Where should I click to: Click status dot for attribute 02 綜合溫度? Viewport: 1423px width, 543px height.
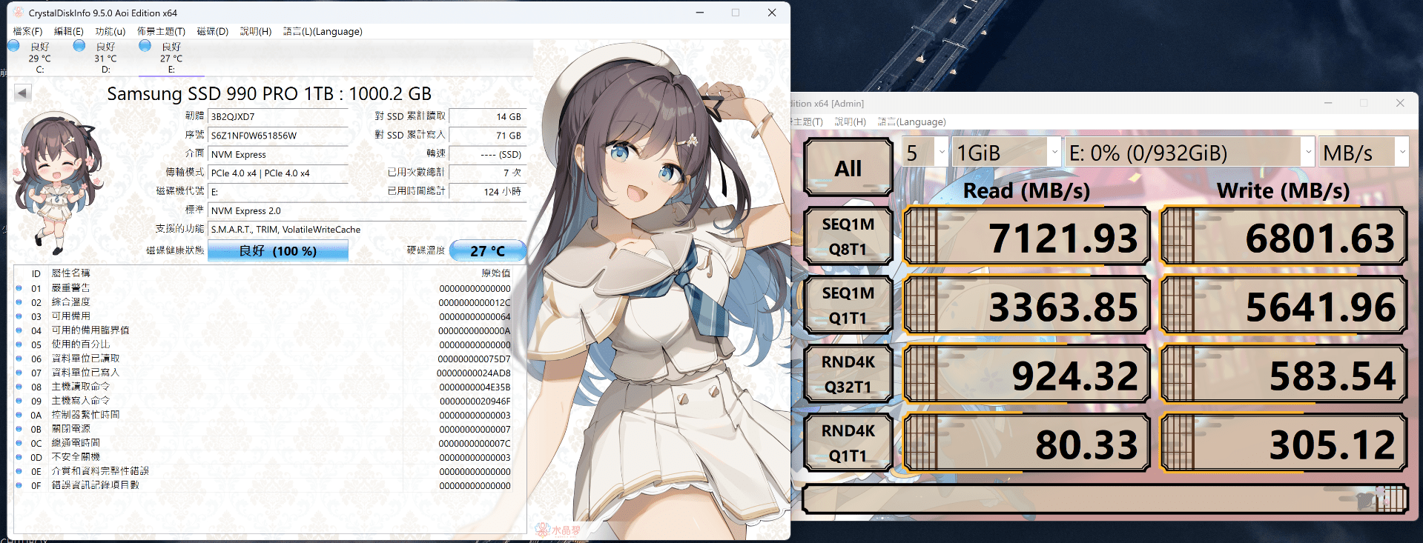tap(19, 302)
